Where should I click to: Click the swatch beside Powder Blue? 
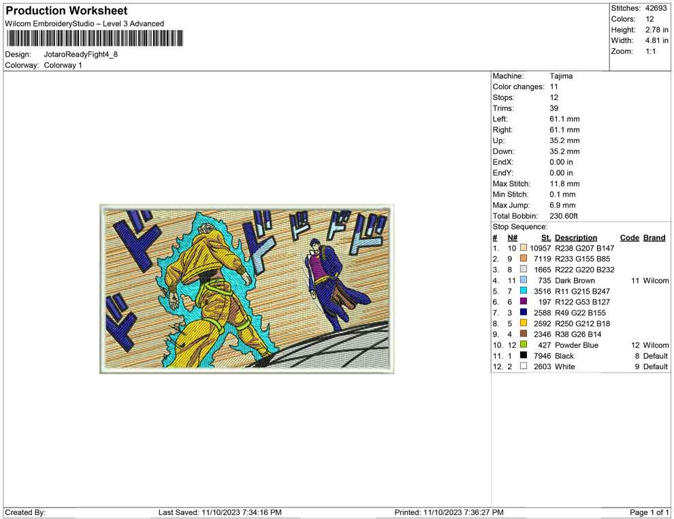coord(523,345)
